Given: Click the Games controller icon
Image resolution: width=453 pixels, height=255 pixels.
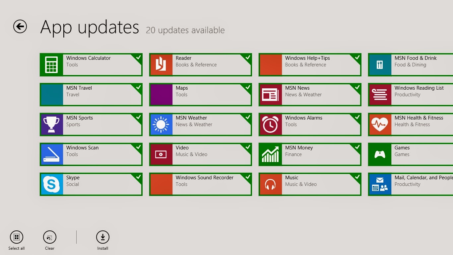Looking at the screenshot, I should 380,154.
